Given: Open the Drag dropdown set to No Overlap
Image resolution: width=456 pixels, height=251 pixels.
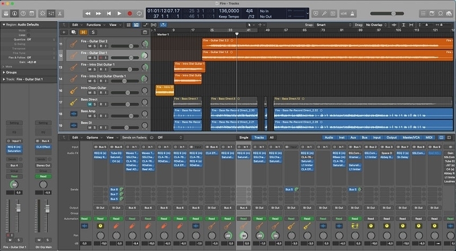Looking at the screenshot, I should (376, 25).
